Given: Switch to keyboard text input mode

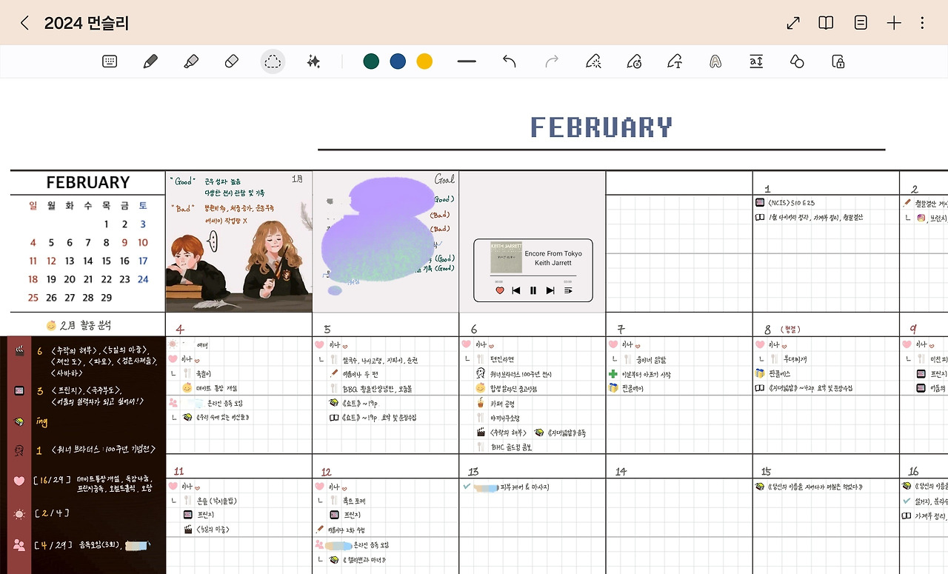Looking at the screenshot, I should (110, 61).
